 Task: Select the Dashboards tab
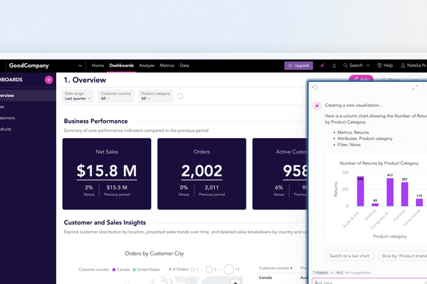122,66
